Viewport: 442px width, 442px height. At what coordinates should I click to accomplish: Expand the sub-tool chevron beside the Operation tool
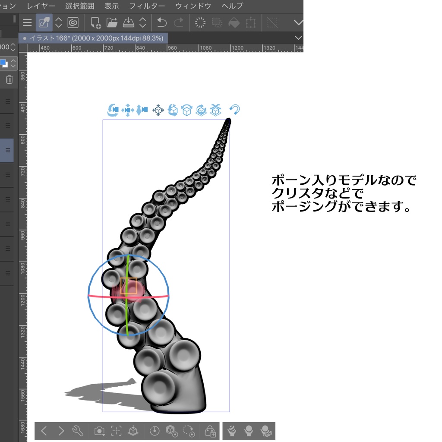coord(59,22)
